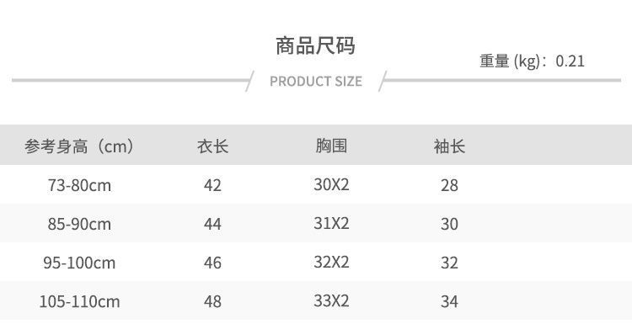Select the 105-110cm height row
This screenshot has height=324, width=632.
point(316,300)
